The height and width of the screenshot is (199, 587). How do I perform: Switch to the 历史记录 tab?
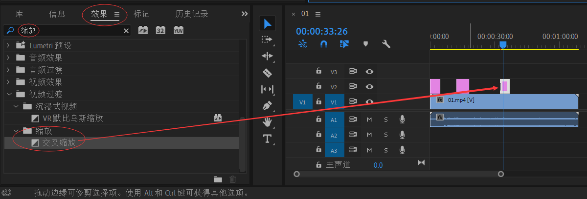pos(192,14)
